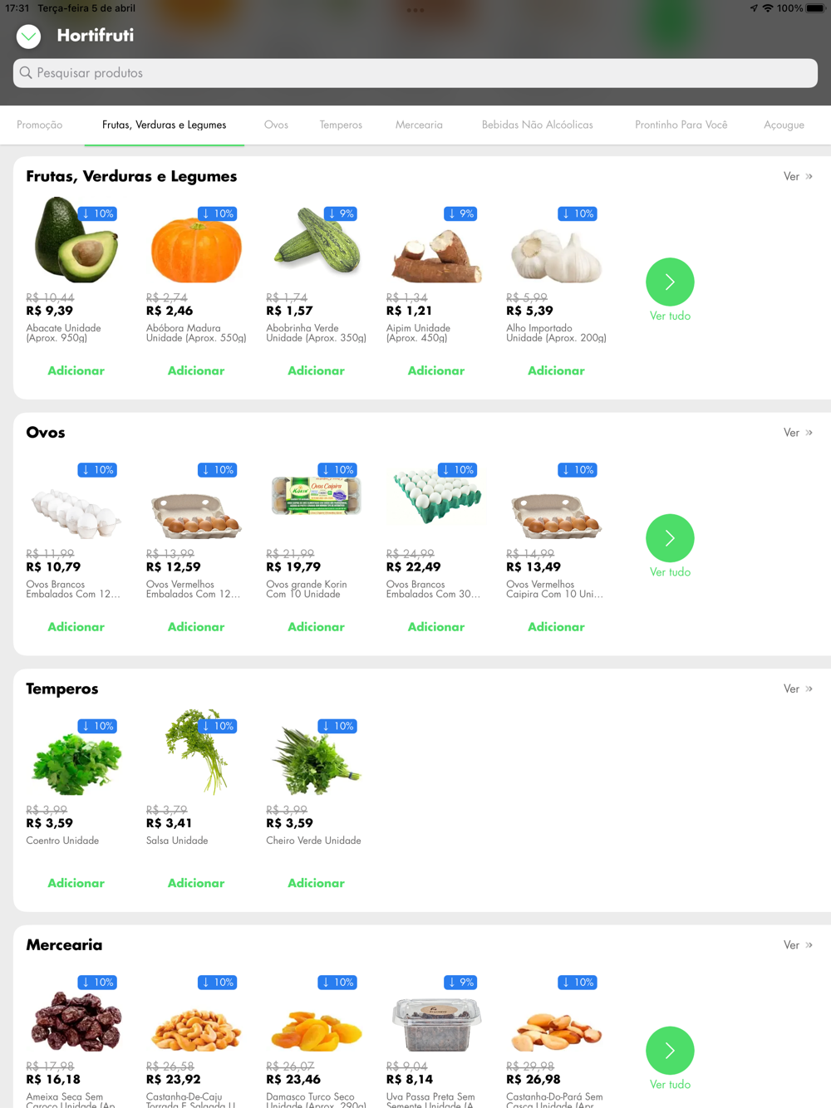Expand Mercearia section via Ver arrow
Image resolution: width=831 pixels, height=1108 pixels.
pyautogui.click(x=798, y=945)
